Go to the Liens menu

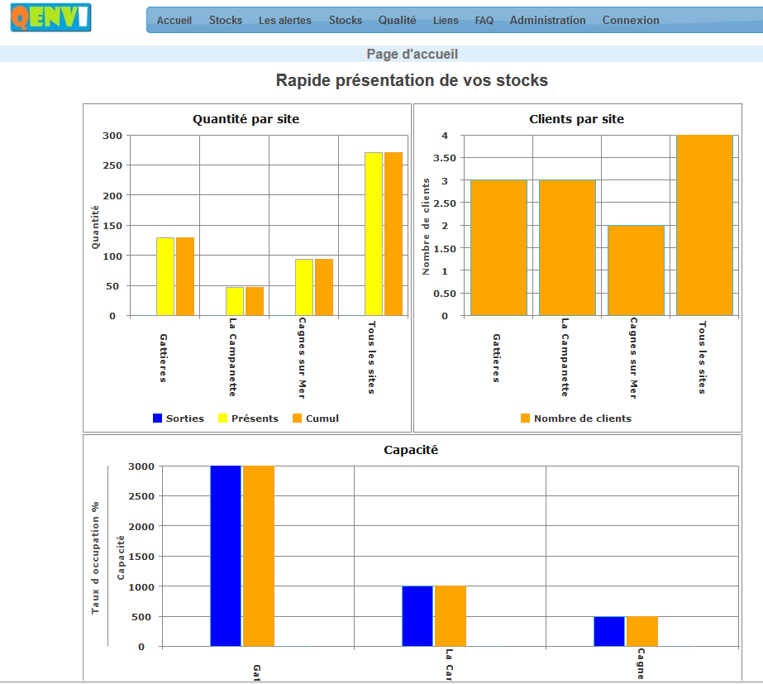pos(446,21)
